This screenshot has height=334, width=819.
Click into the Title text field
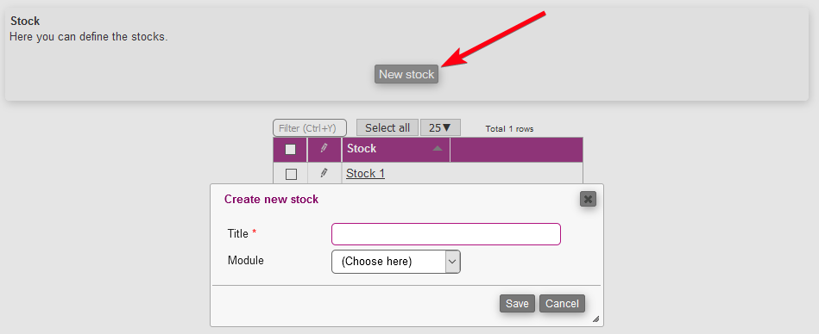click(446, 234)
